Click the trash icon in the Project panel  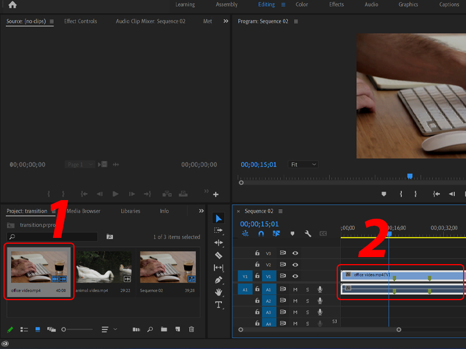[191, 329]
